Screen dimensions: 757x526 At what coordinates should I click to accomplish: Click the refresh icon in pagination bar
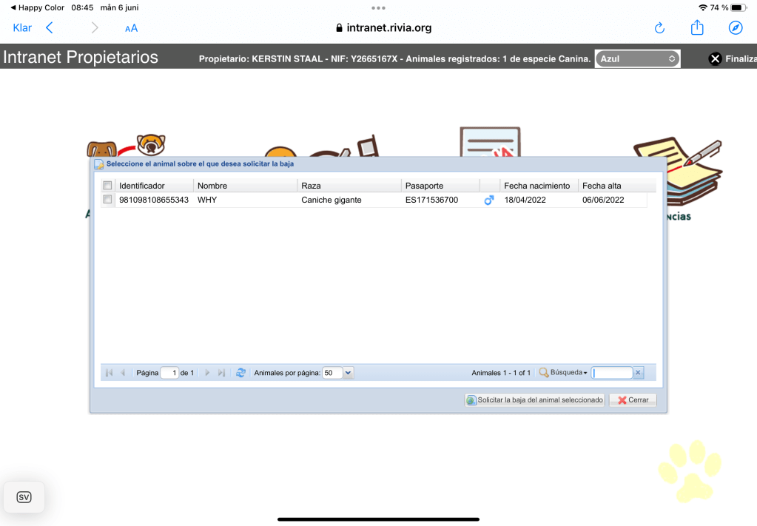click(240, 373)
